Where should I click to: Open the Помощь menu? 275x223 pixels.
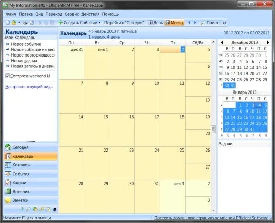(x=111, y=14)
